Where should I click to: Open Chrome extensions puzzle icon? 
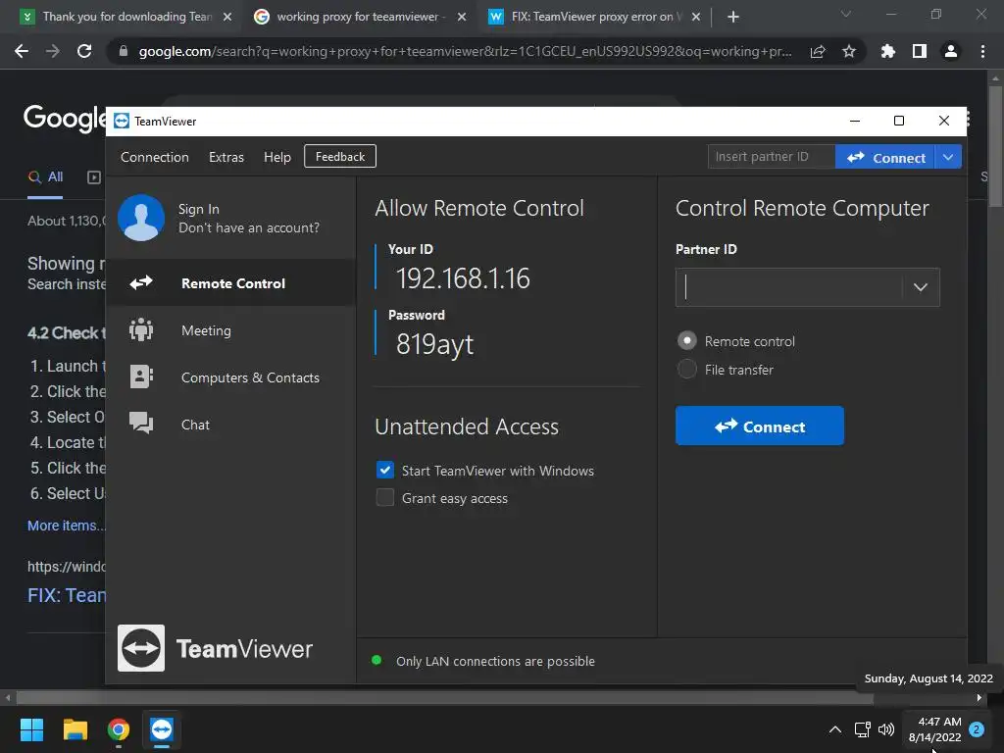tap(887, 51)
